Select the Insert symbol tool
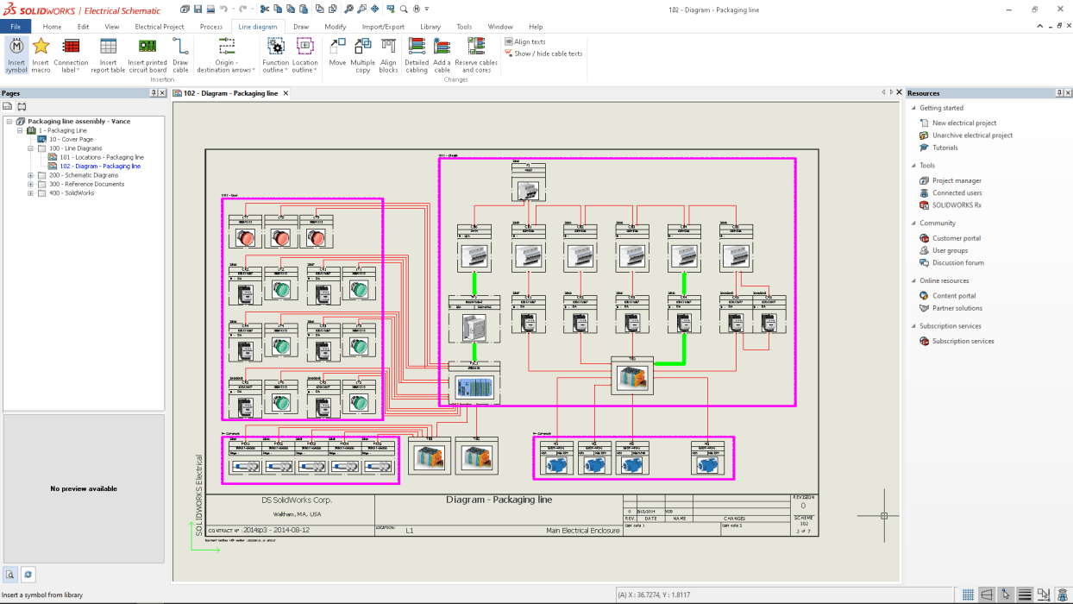The width and height of the screenshot is (1073, 604). [16, 55]
